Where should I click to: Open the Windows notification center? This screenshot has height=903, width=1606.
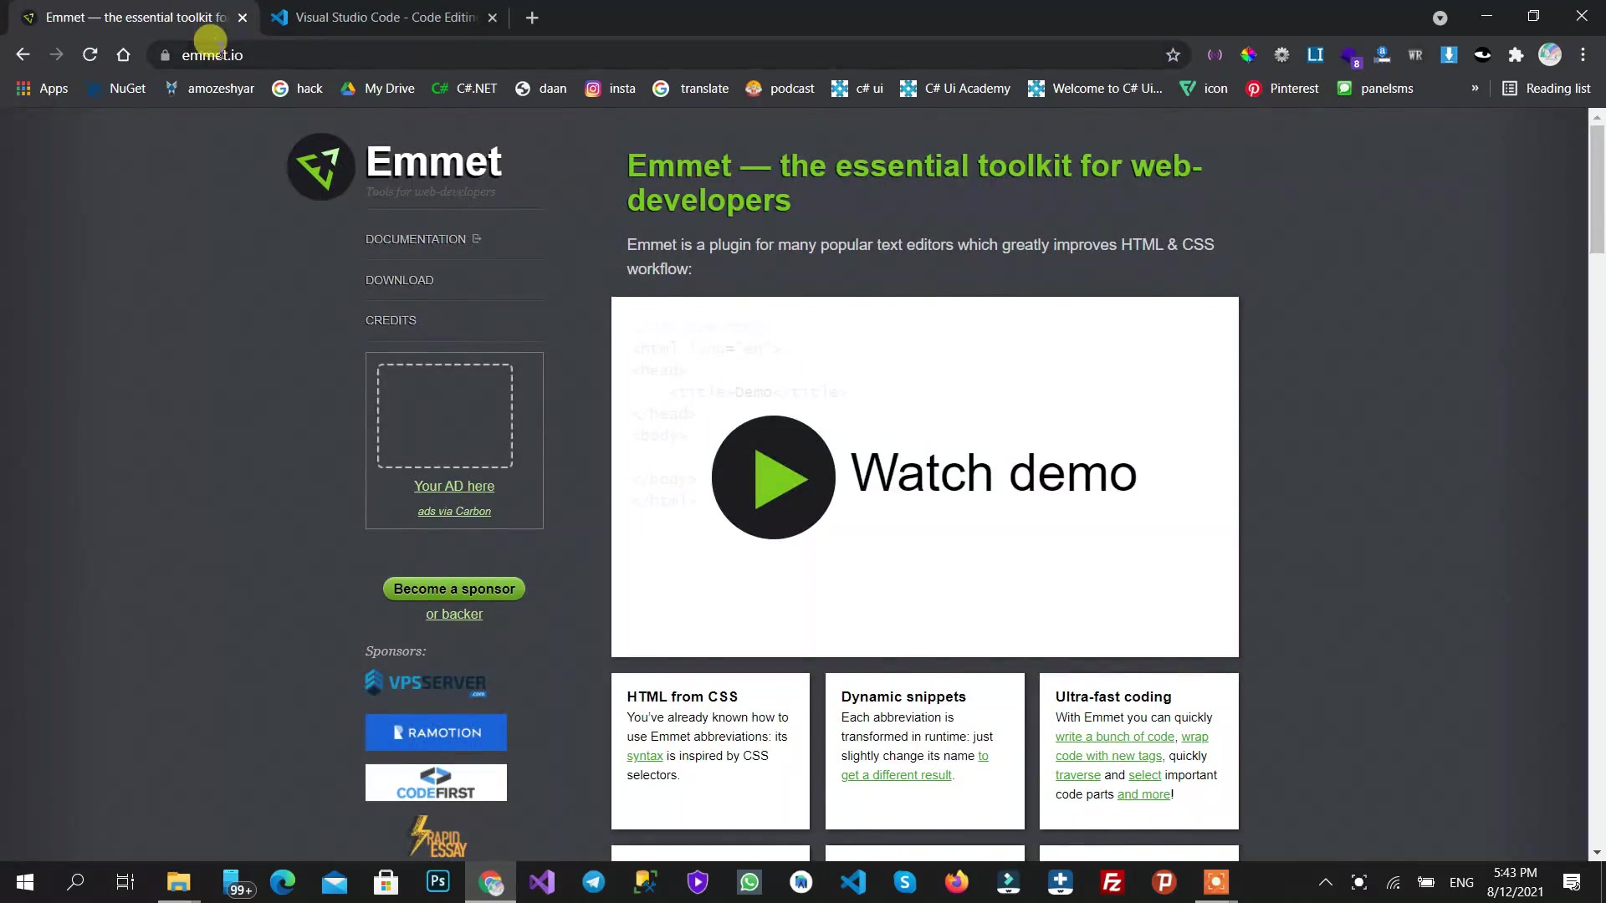(x=1572, y=882)
